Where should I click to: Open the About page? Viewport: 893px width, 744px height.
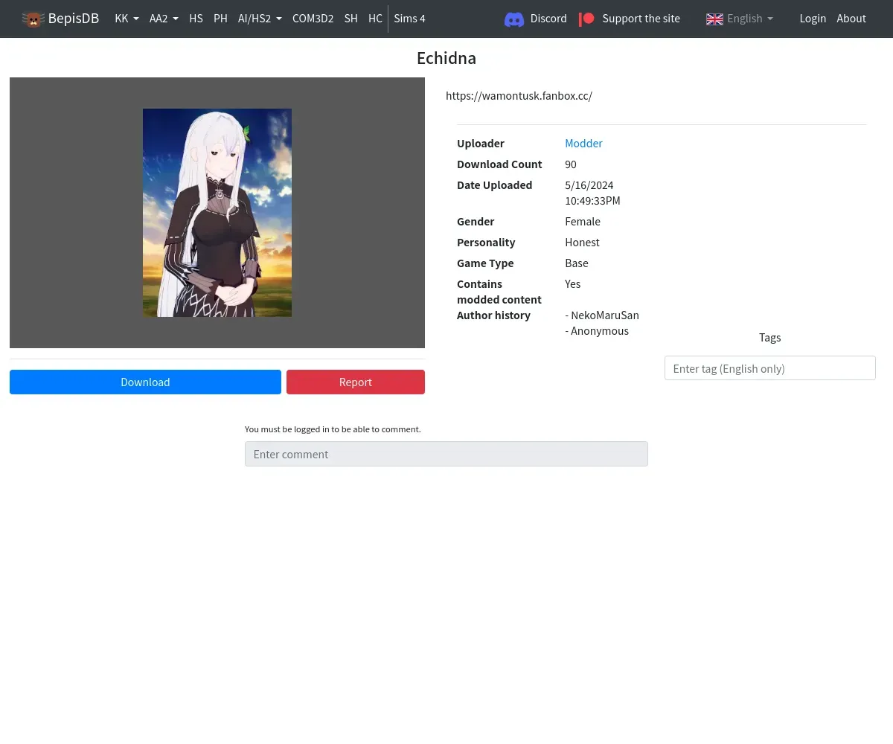[x=851, y=19]
